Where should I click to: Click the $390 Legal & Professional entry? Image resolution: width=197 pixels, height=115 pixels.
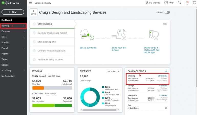(110, 99)
